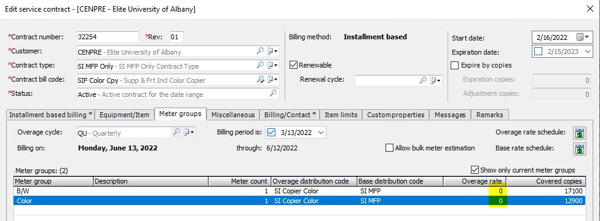Expand the Billing period date dropdown
This screenshot has height=221, width=600.
pyautogui.click(x=321, y=133)
